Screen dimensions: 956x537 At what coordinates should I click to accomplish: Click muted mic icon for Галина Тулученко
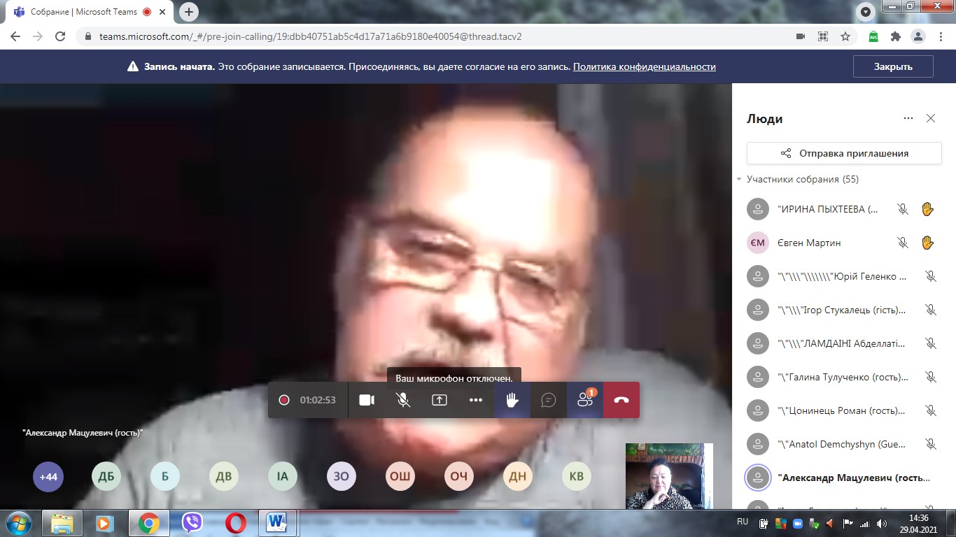point(931,377)
